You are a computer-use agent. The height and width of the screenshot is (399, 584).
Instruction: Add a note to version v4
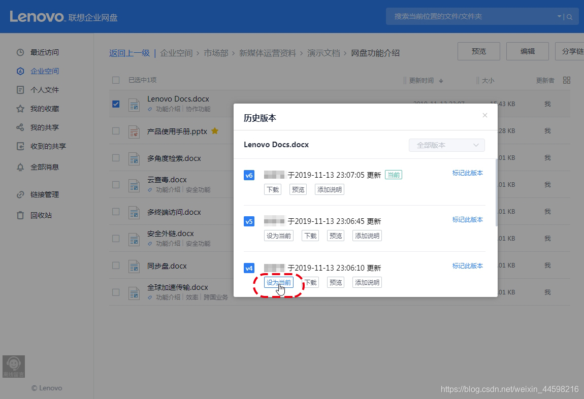(367, 283)
